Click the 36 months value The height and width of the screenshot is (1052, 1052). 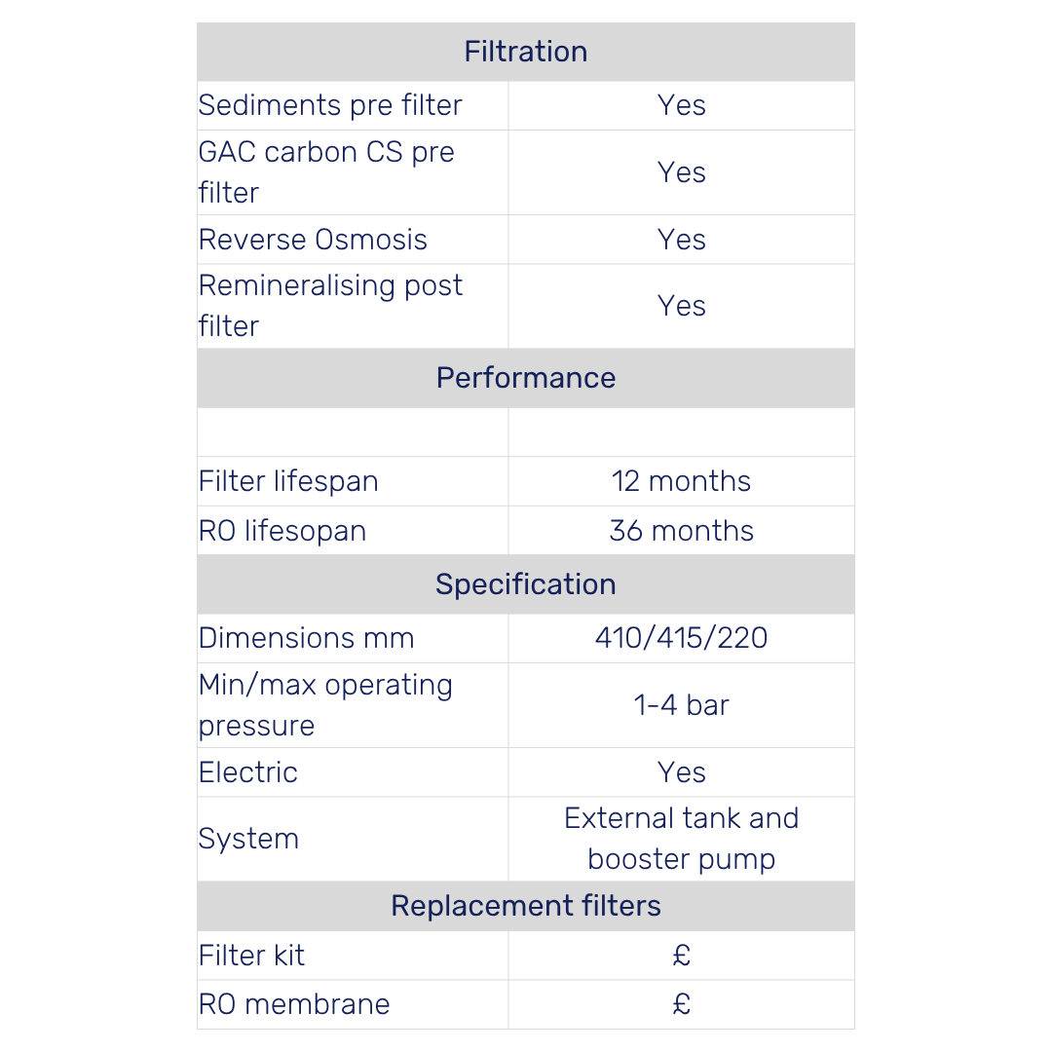pyautogui.click(x=681, y=531)
